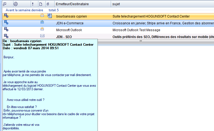Click opened envelope icon in bourbansais cyprien row
Image resolution: width=214 pixels, height=131 pixels.
[x=42, y=15]
